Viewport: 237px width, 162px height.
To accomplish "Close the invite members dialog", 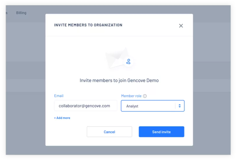I will click(181, 26).
